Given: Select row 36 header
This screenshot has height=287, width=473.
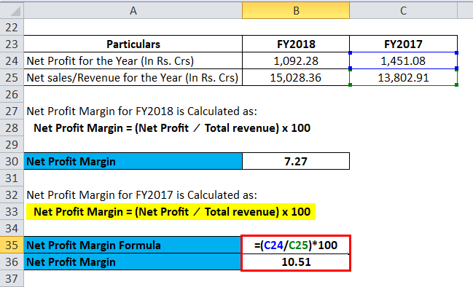Looking at the screenshot, I should [x=12, y=262].
